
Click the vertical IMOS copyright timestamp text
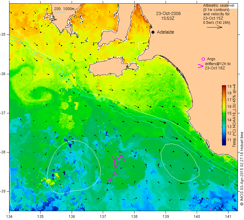[242, 168]
